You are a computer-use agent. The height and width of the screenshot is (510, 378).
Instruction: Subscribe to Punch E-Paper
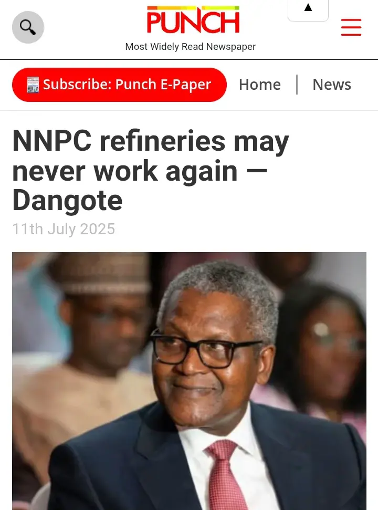point(119,85)
